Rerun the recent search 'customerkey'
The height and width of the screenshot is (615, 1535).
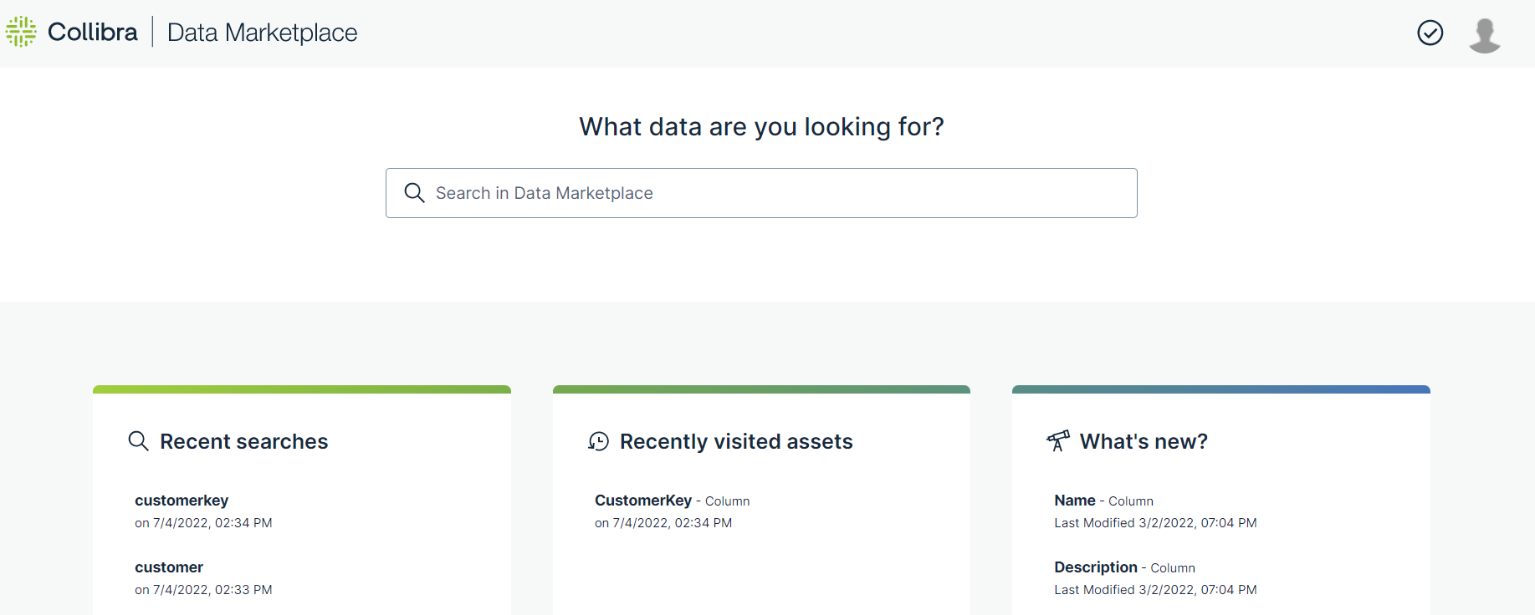(x=182, y=501)
